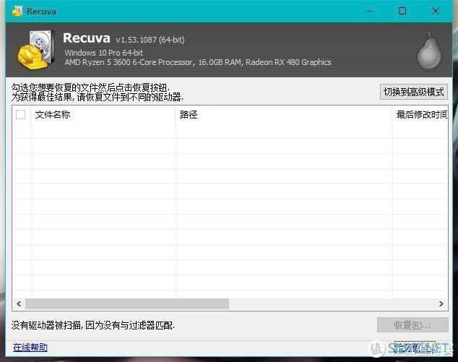Screen dimensions: 458x362
Task: Click the 切换到高级模式 button
Action: [414, 92]
